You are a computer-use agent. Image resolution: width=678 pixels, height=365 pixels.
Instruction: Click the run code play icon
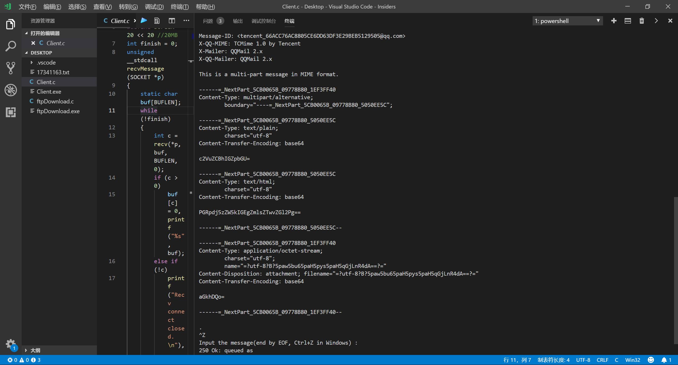coord(144,21)
